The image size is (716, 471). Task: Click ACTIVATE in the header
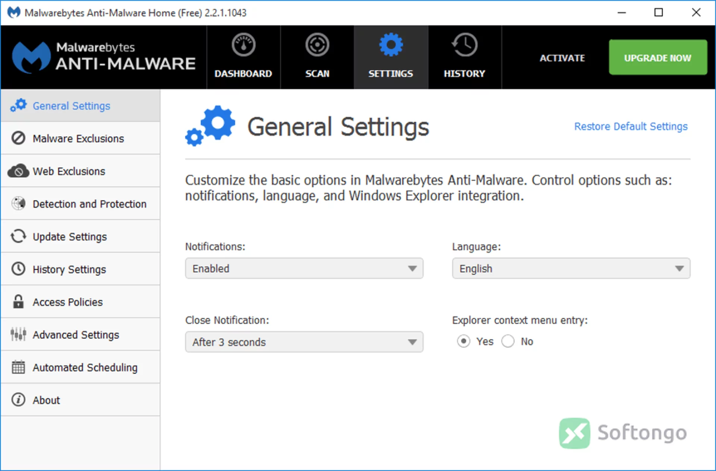coord(562,58)
